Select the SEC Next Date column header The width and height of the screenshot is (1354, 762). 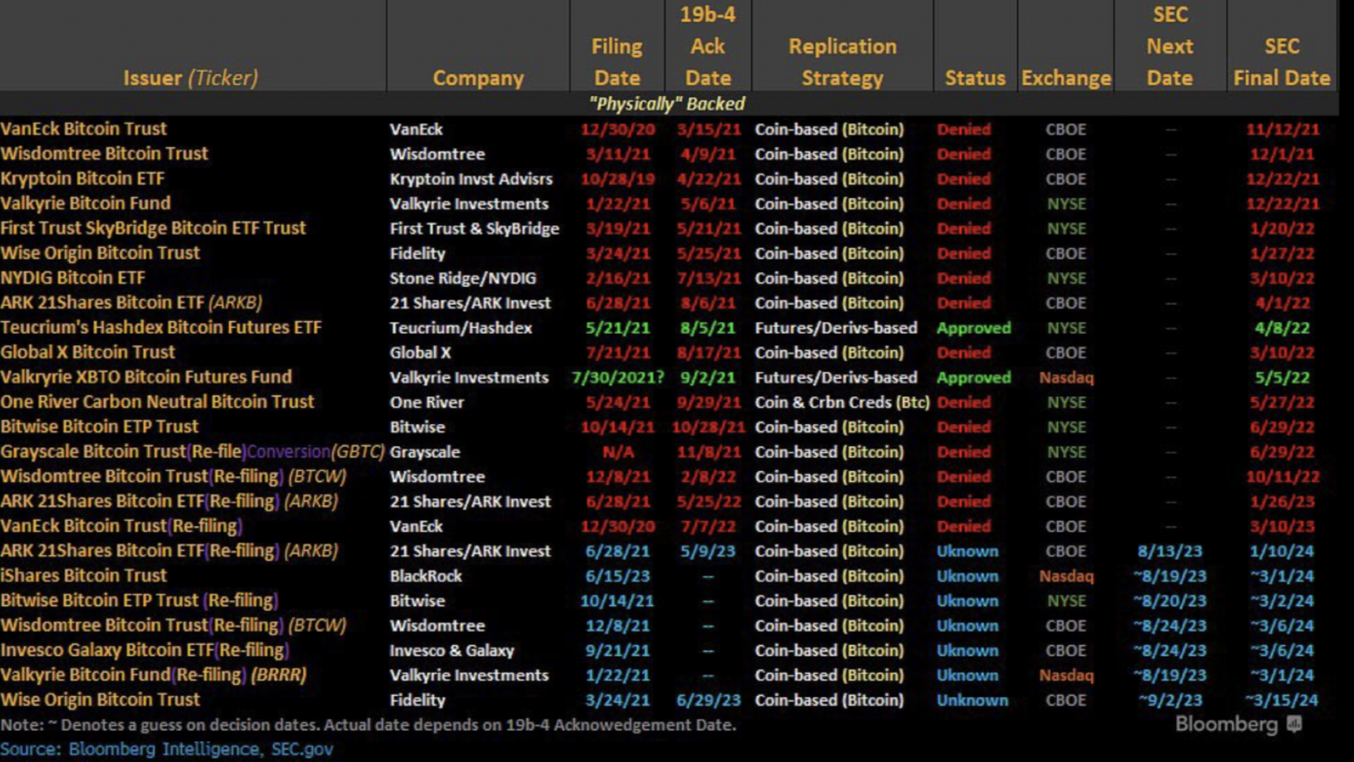(1170, 46)
